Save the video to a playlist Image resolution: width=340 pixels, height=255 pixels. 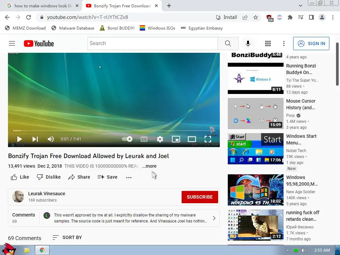[107, 177]
